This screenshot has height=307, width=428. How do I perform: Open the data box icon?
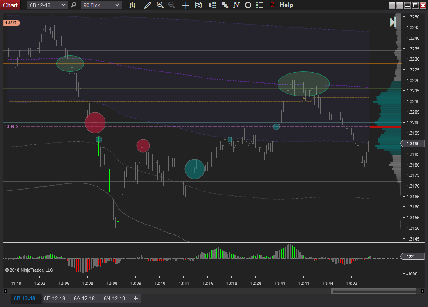coord(198,5)
